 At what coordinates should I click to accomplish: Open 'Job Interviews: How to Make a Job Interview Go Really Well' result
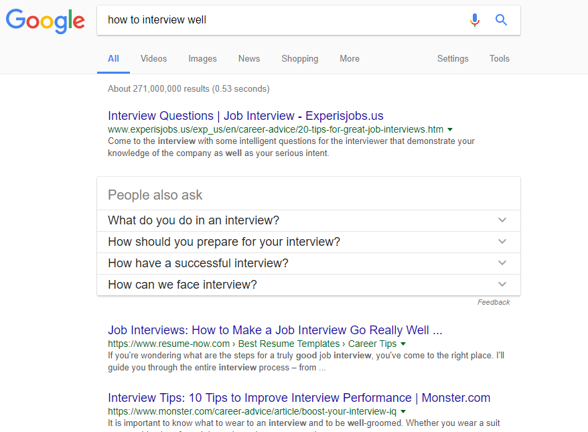tap(275, 330)
